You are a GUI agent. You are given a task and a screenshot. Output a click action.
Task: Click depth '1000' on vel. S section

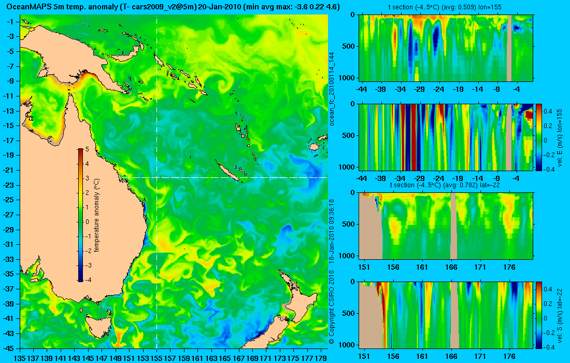(x=347, y=345)
